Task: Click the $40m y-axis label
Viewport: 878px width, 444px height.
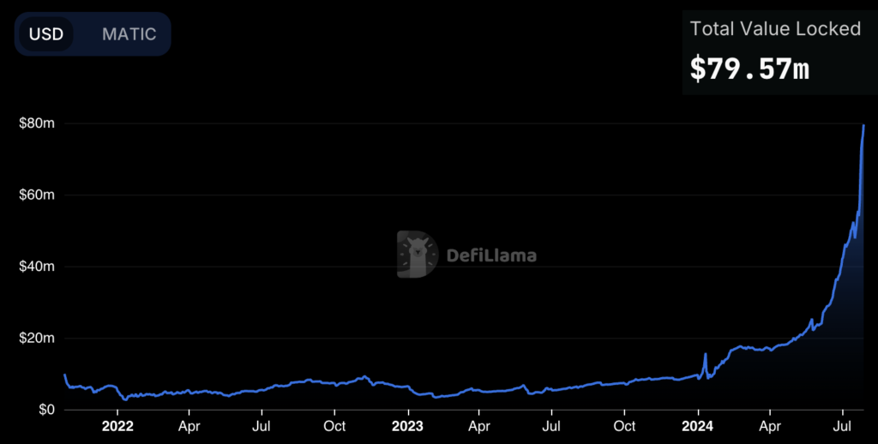Action: coord(37,267)
